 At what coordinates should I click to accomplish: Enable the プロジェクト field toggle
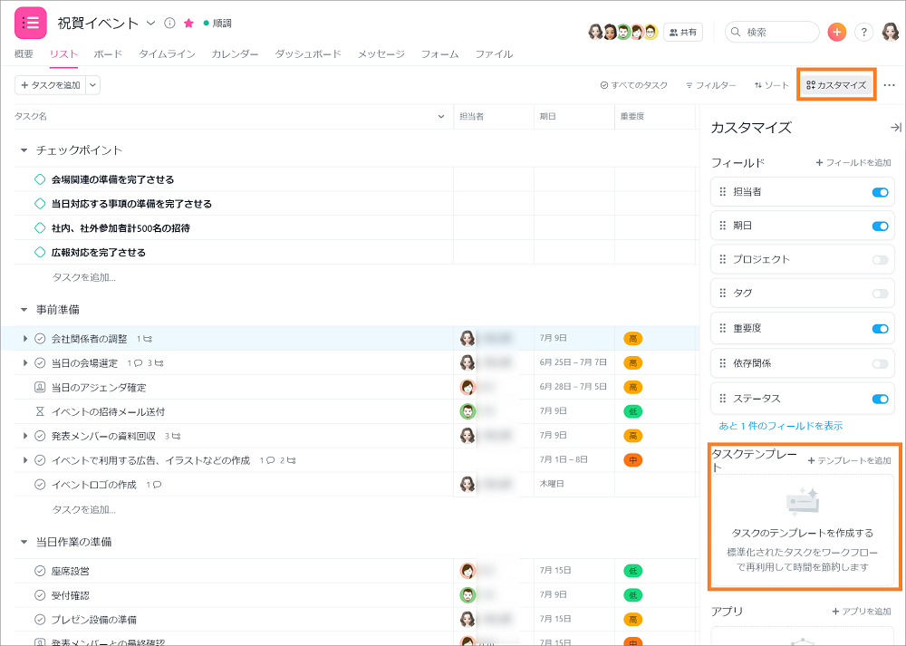point(880,260)
